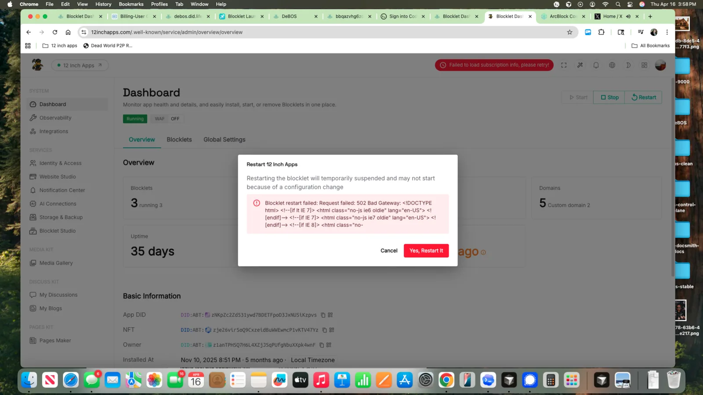The width and height of the screenshot is (703, 395).
Task: Open the Chrome three-dot menu
Action: pos(667,32)
